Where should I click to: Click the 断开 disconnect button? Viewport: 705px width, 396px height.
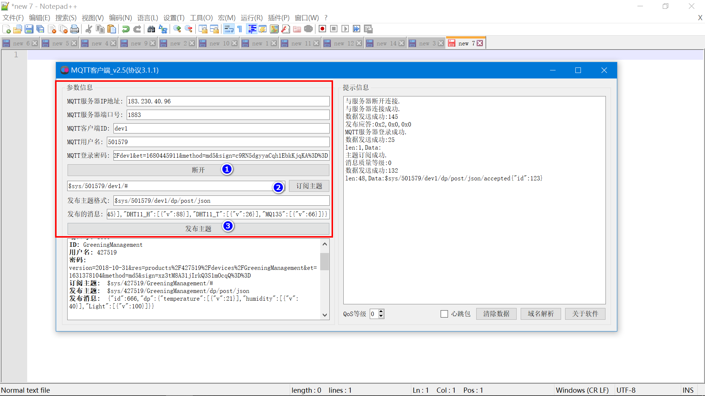point(198,170)
